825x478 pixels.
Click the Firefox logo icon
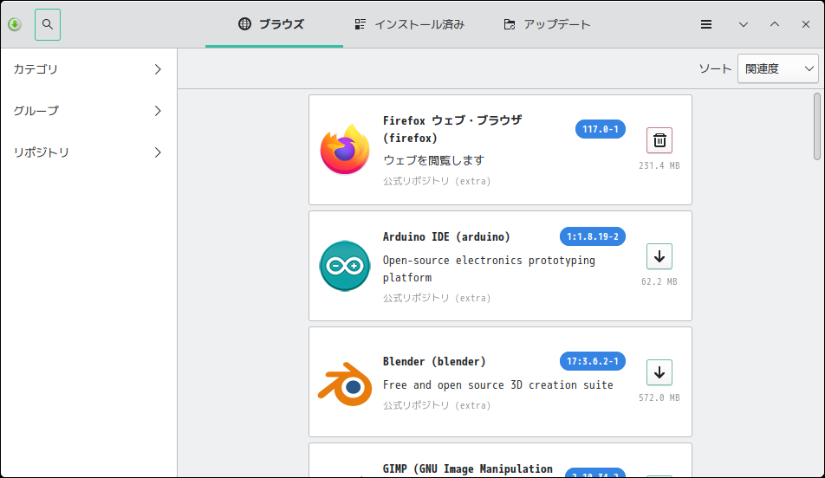coord(345,149)
